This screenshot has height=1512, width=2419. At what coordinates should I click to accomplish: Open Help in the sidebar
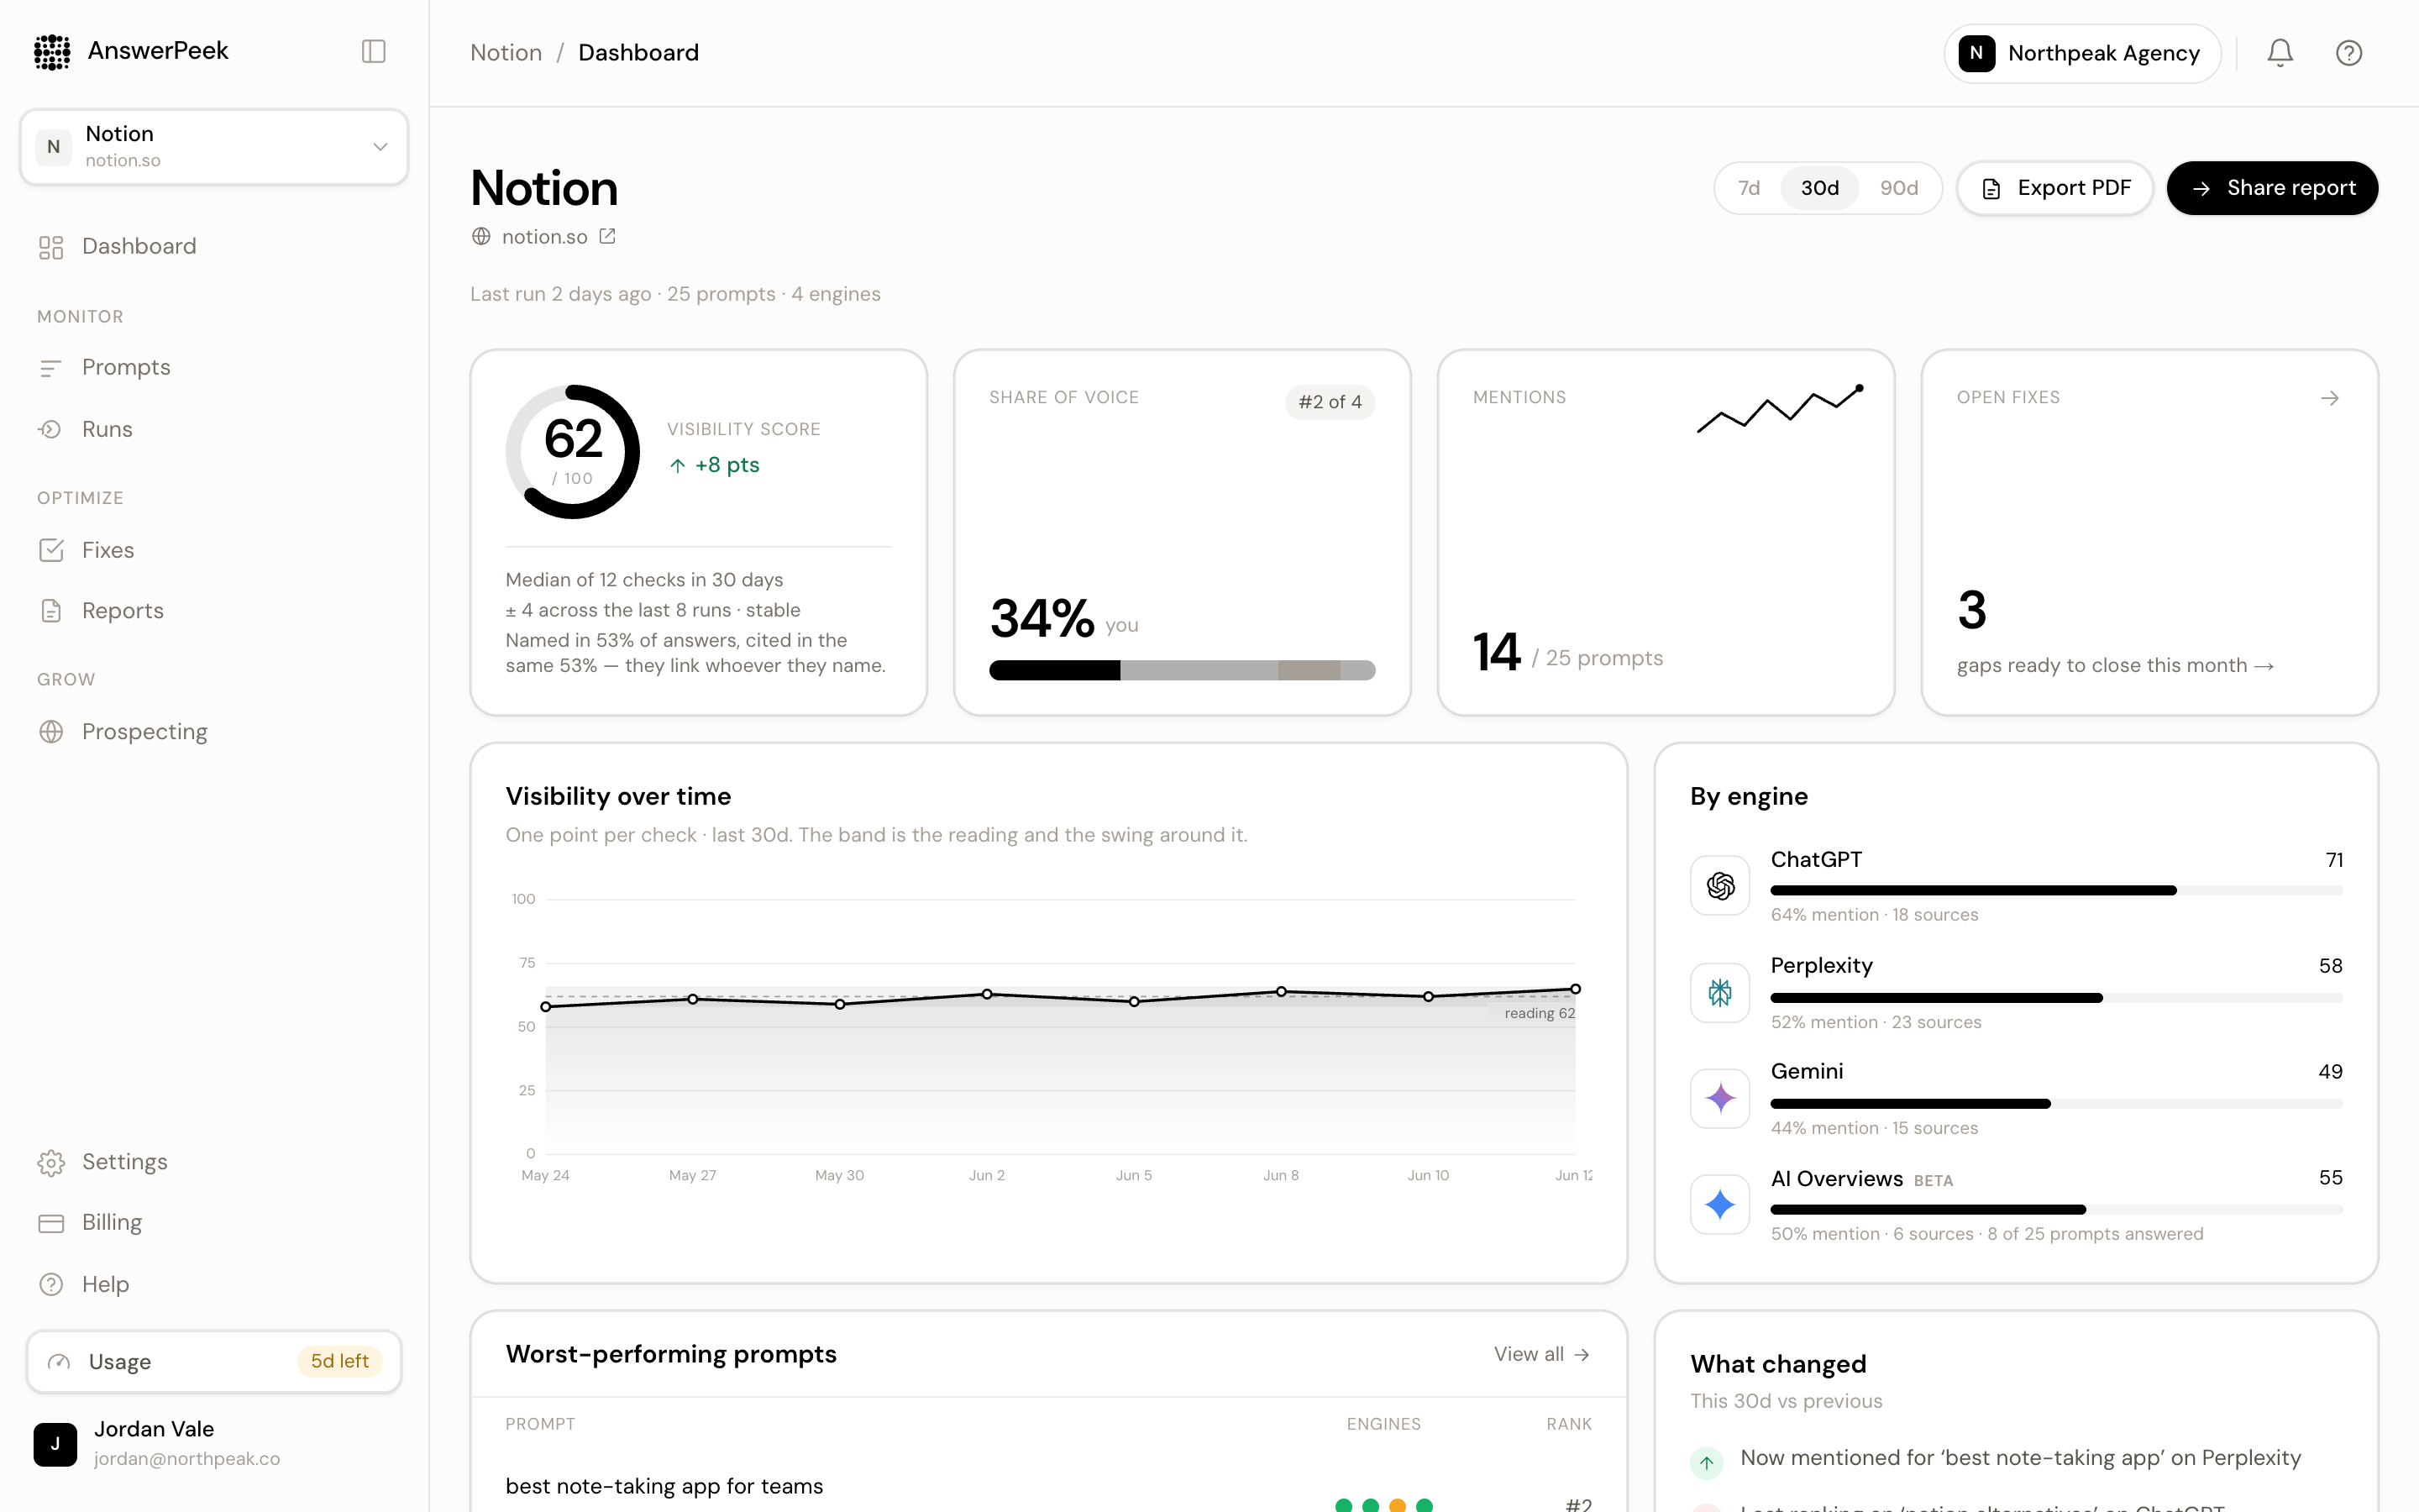pyautogui.click(x=214, y=1284)
